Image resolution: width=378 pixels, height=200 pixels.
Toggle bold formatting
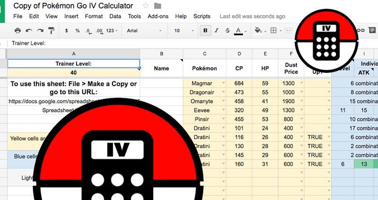[x=205, y=31]
